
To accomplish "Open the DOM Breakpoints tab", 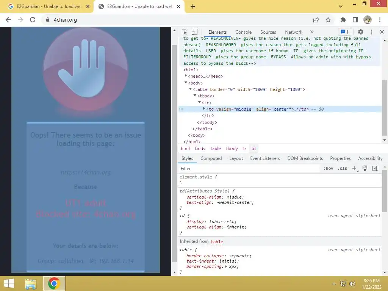I will tap(305, 158).
